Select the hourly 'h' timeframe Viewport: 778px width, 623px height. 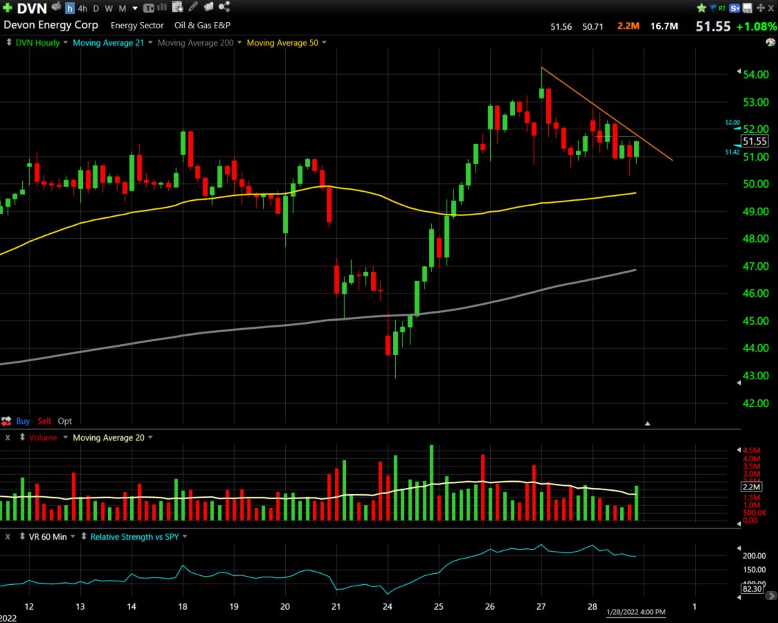(69, 8)
